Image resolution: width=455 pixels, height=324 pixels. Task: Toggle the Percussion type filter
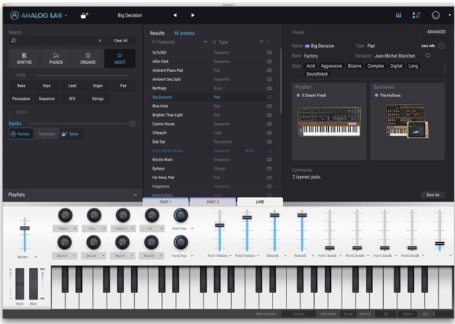(x=21, y=99)
